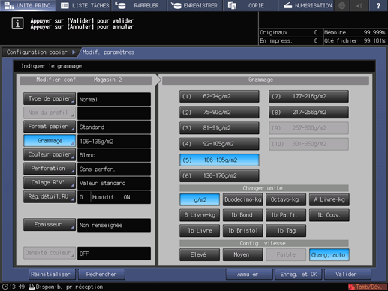Choose A Livre-kg unit

[x=329, y=199]
